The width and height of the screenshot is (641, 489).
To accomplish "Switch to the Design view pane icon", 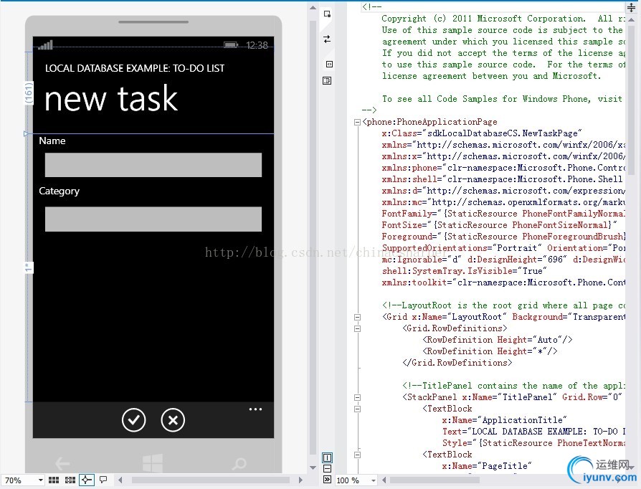I will pyautogui.click(x=327, y=14).
